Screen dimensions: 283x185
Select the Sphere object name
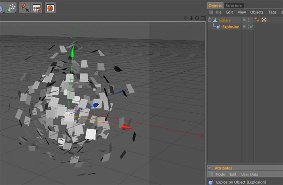pyautogui.click(x=225, y=20)
